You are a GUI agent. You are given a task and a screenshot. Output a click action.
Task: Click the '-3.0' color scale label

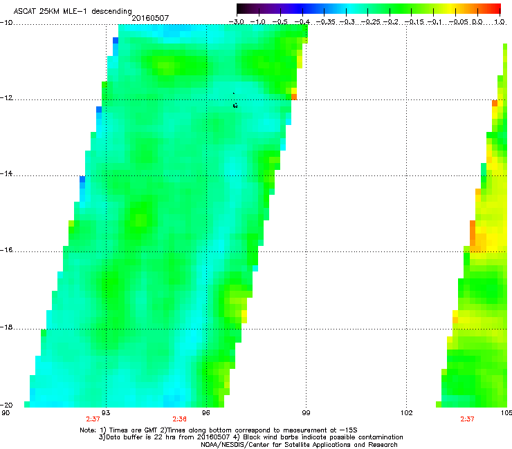click(x=237, y=22)
